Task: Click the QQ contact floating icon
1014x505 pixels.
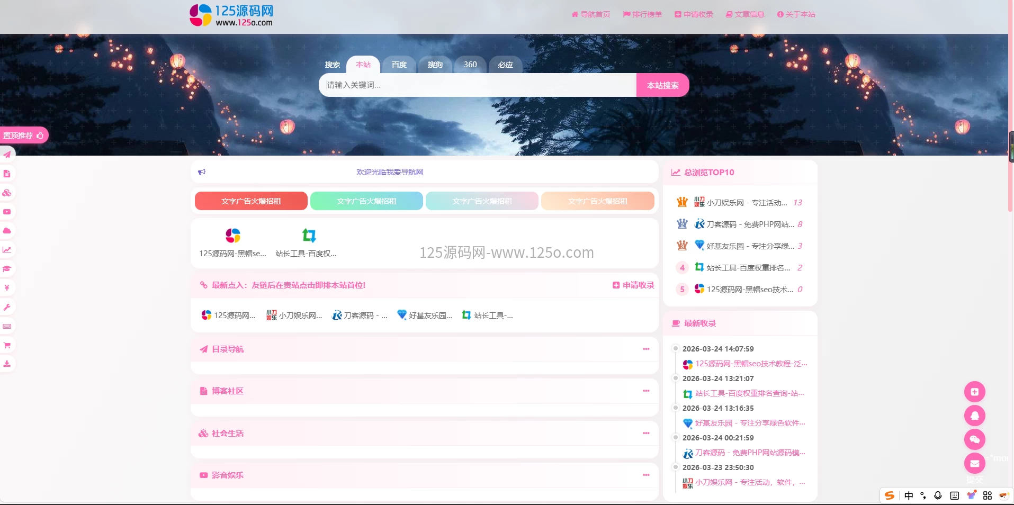Action: point(974,416)
